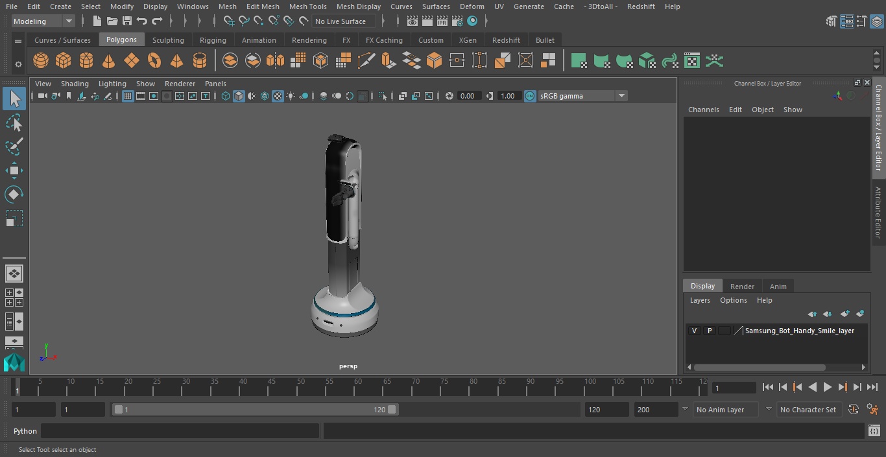This screenshot has width=886, height=457.
Task: Activate the Scale tool
Action: point(14,218)
